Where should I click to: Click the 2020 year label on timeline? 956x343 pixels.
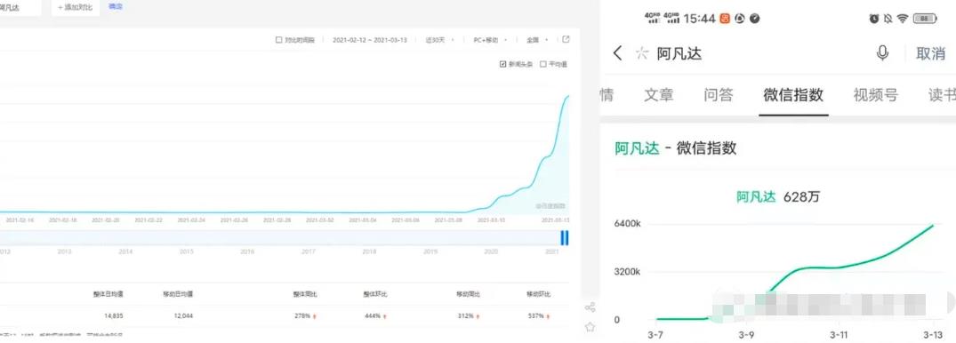point(491,251)
